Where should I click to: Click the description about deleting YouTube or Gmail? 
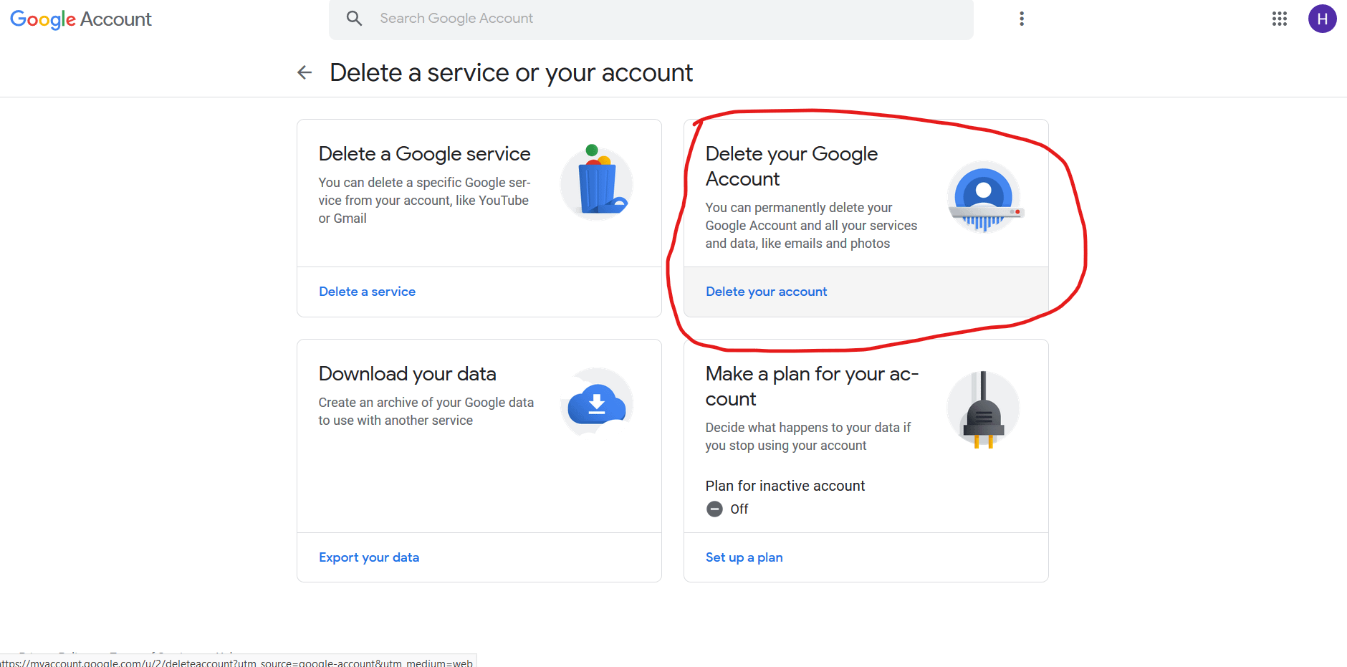pos(424,201)
